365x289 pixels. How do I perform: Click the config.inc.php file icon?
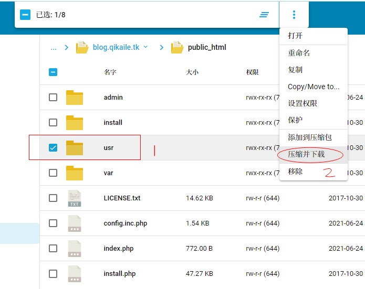click(75, 223)
